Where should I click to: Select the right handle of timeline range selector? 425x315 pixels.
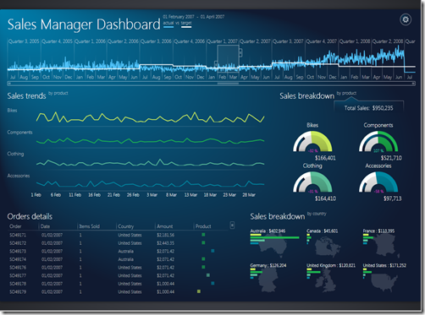(x=240, y=52)
